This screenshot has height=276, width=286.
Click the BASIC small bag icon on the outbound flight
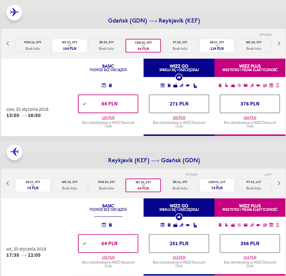point(110,85)
